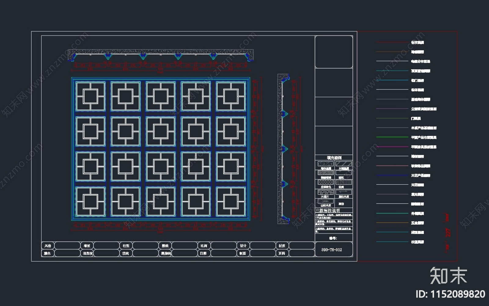
Task: Select the 日期 label cell
Action: click(x=203, y=253)
